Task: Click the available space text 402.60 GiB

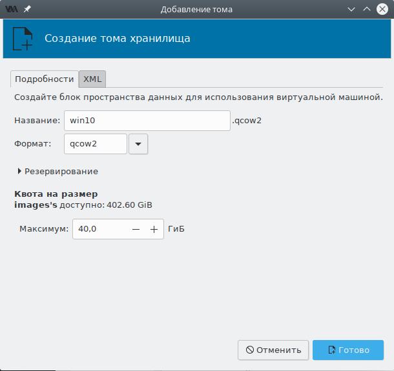Action: click(x=129, y=205)
